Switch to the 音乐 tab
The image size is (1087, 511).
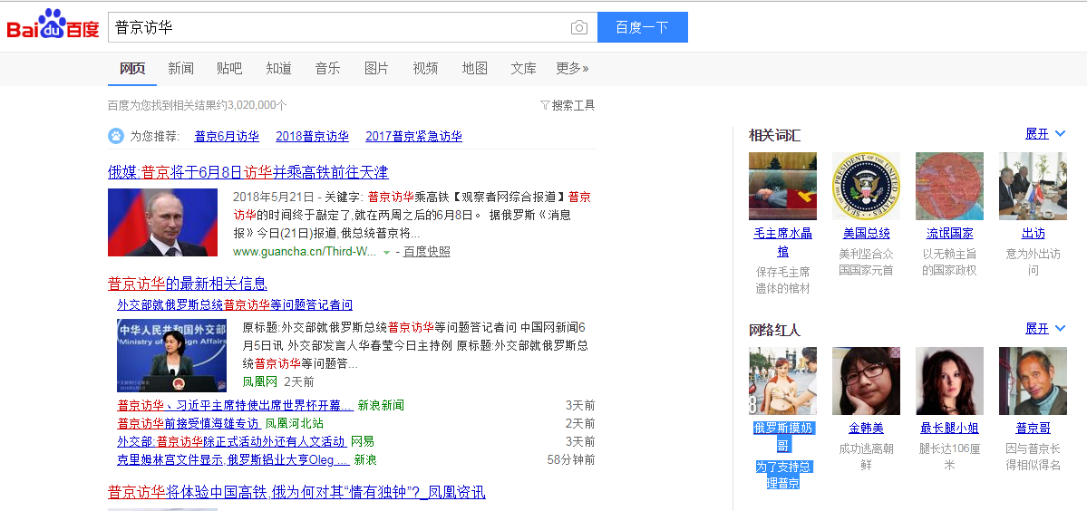pos(327,69)
